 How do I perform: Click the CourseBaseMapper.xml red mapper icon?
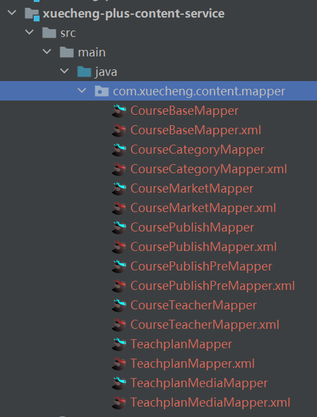[x=119, y=130]
